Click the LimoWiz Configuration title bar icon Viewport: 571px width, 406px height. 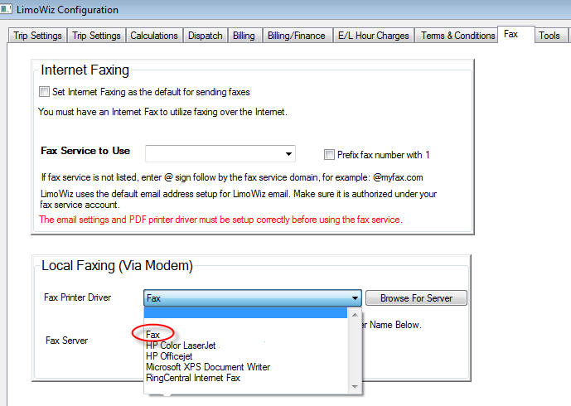6,9
